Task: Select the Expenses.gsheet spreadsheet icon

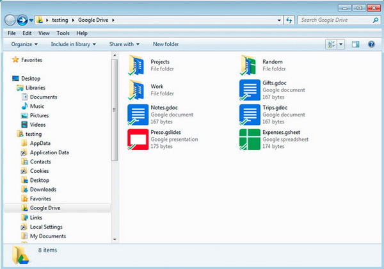Action: click(250, 139)
